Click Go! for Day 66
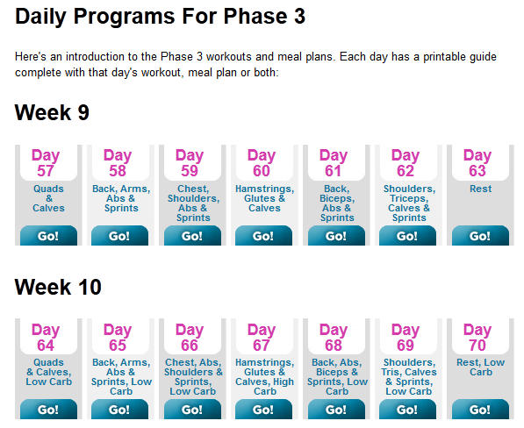 [192, 410]
